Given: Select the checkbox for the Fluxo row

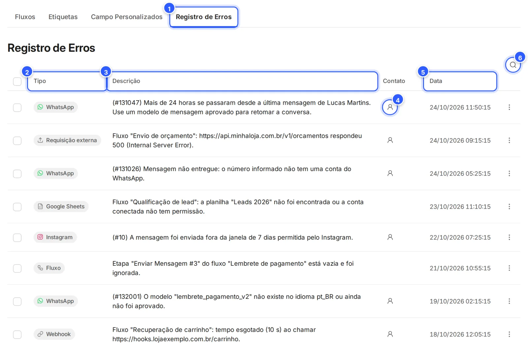Looking at the screenshot, I should [x=17, y=269].
